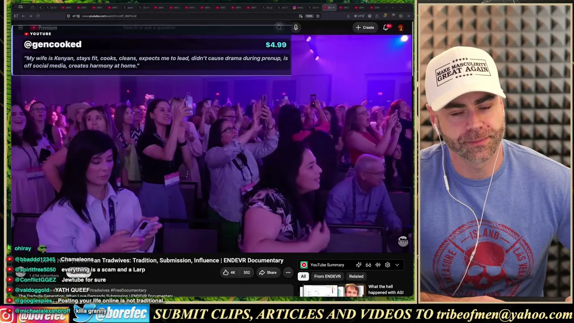Open the AGI recommended video thumbnail
The width and height of the screenshot is (574, 323).
tap(331, 291)
